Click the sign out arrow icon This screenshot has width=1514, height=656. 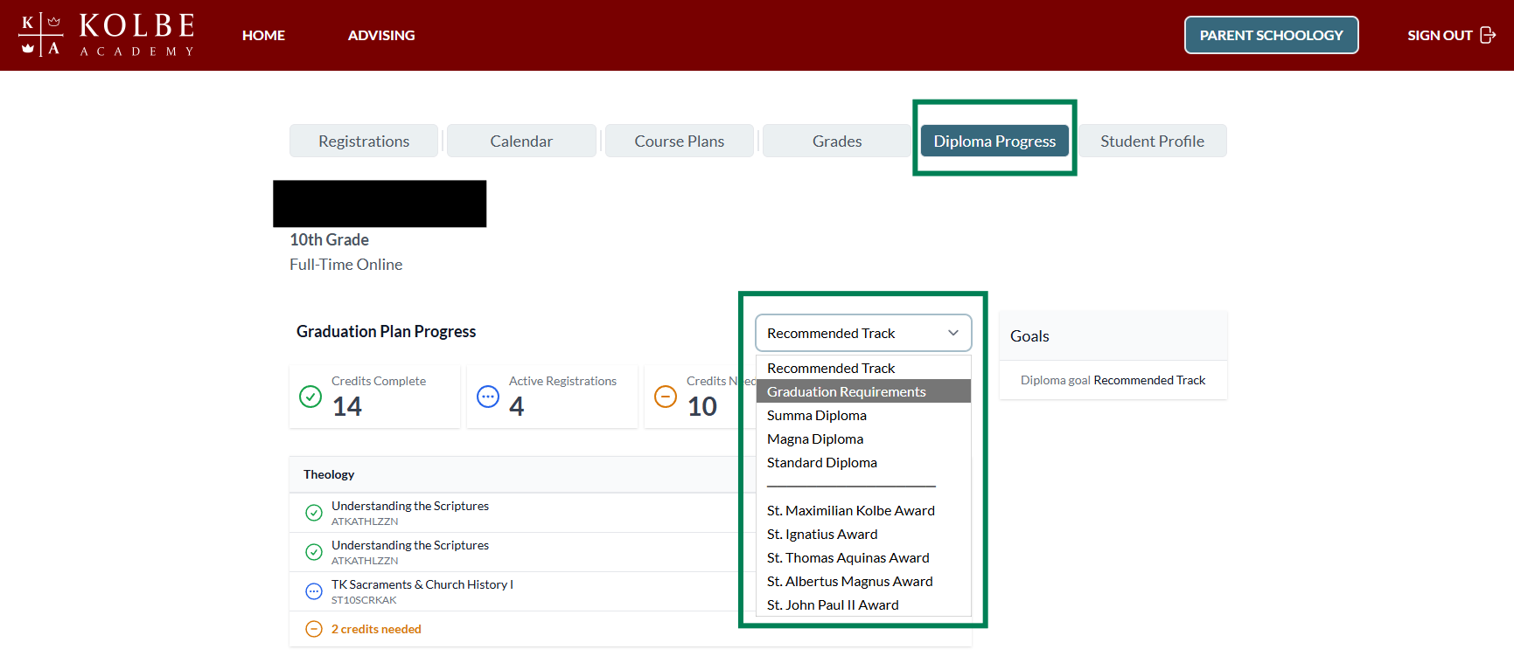click(x=1487, y=35)
